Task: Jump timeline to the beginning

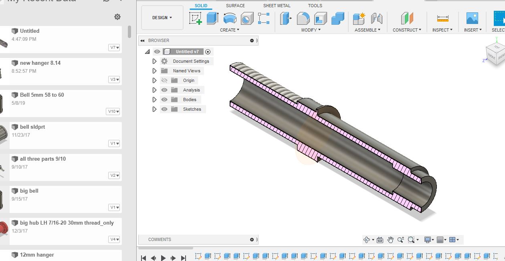Action: coord(143,258)
